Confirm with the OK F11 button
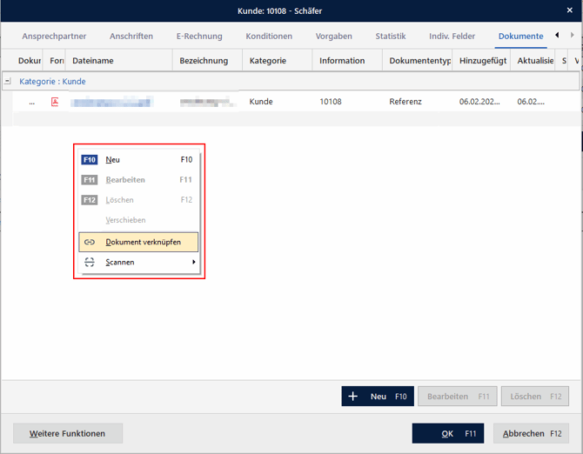This screenshot has height=454, width=583. (x=447, y=433)
